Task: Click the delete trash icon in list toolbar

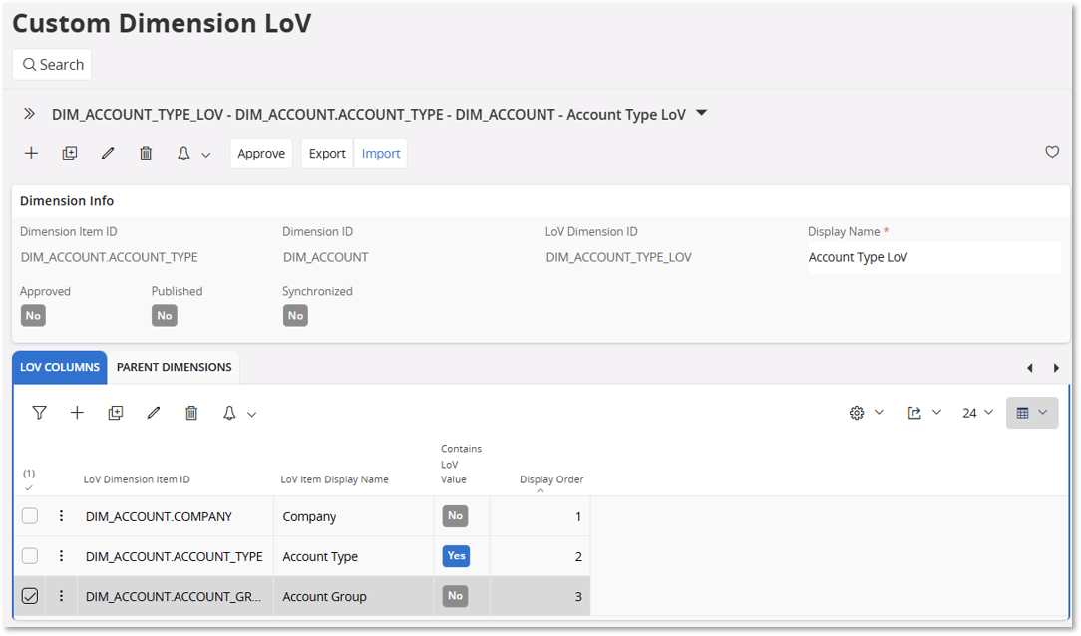Action: point(191,413)
